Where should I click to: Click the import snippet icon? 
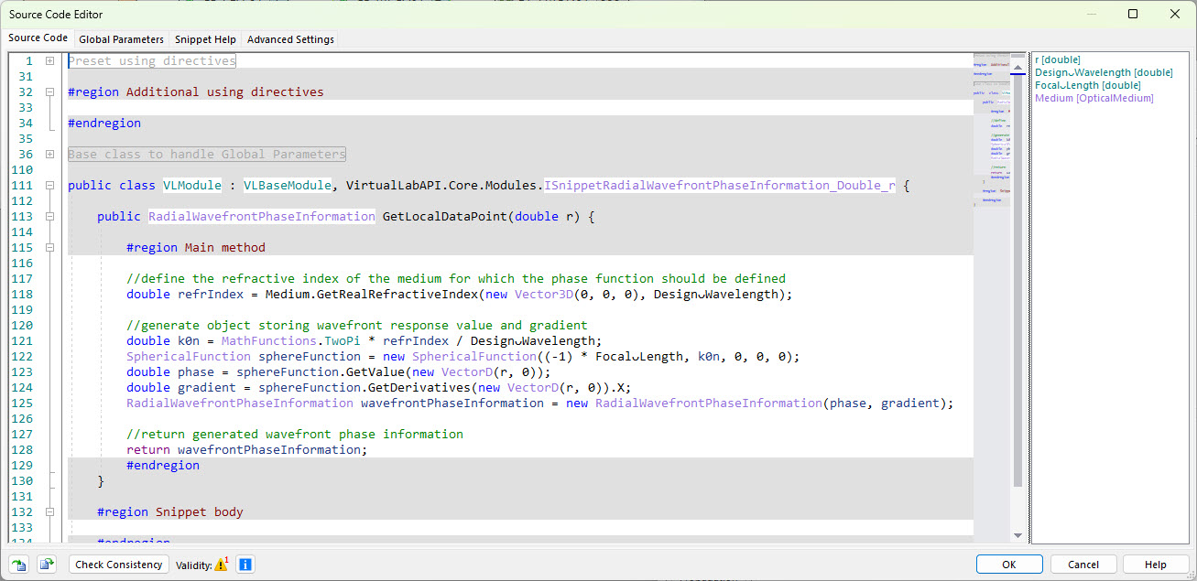19,565
